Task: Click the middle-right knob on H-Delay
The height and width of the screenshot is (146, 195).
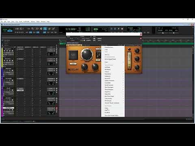Action: 137,59
